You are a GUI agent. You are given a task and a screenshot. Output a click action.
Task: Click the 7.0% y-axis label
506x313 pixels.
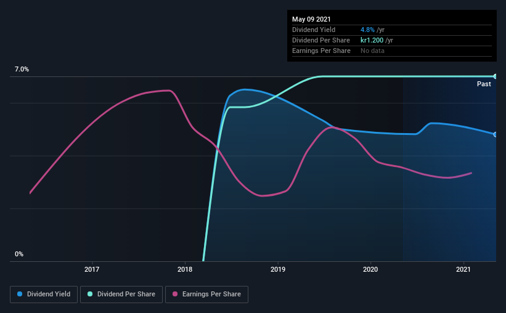[x=22, y=69]
